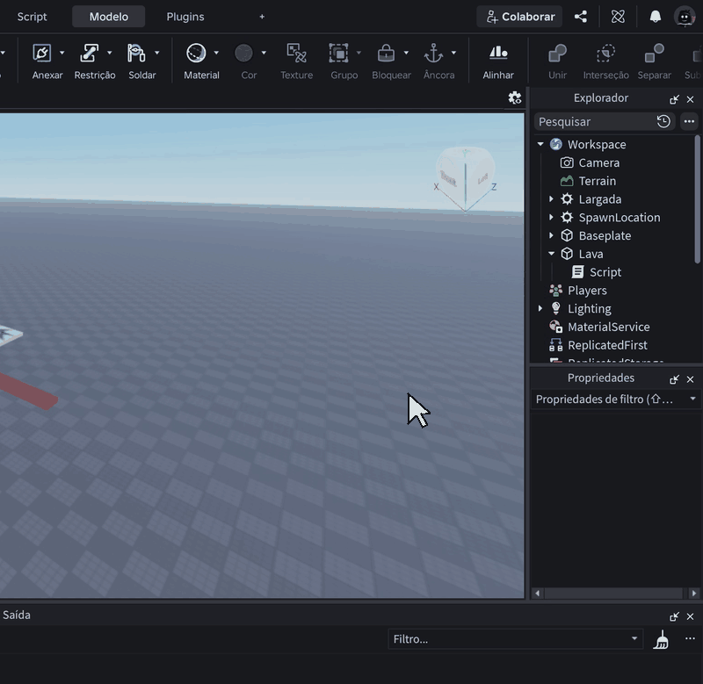Viewport: 703px width, 684px height.
Task: Open viewport settings gear icon
Action: coord(515,98)
